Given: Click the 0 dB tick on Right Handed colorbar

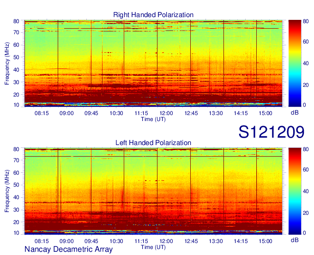Looking at the screenshot, I should pyautogui.click(x=304, y=105).
